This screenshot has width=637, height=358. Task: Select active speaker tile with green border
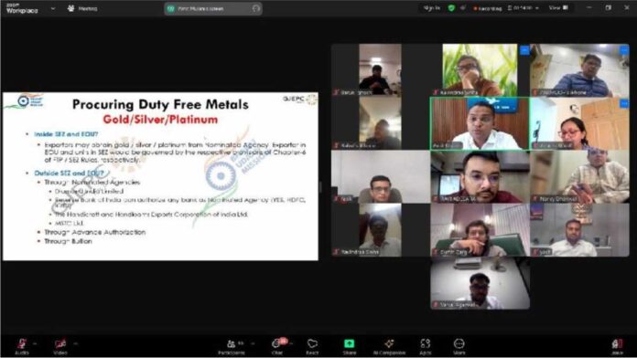(480, 123)
